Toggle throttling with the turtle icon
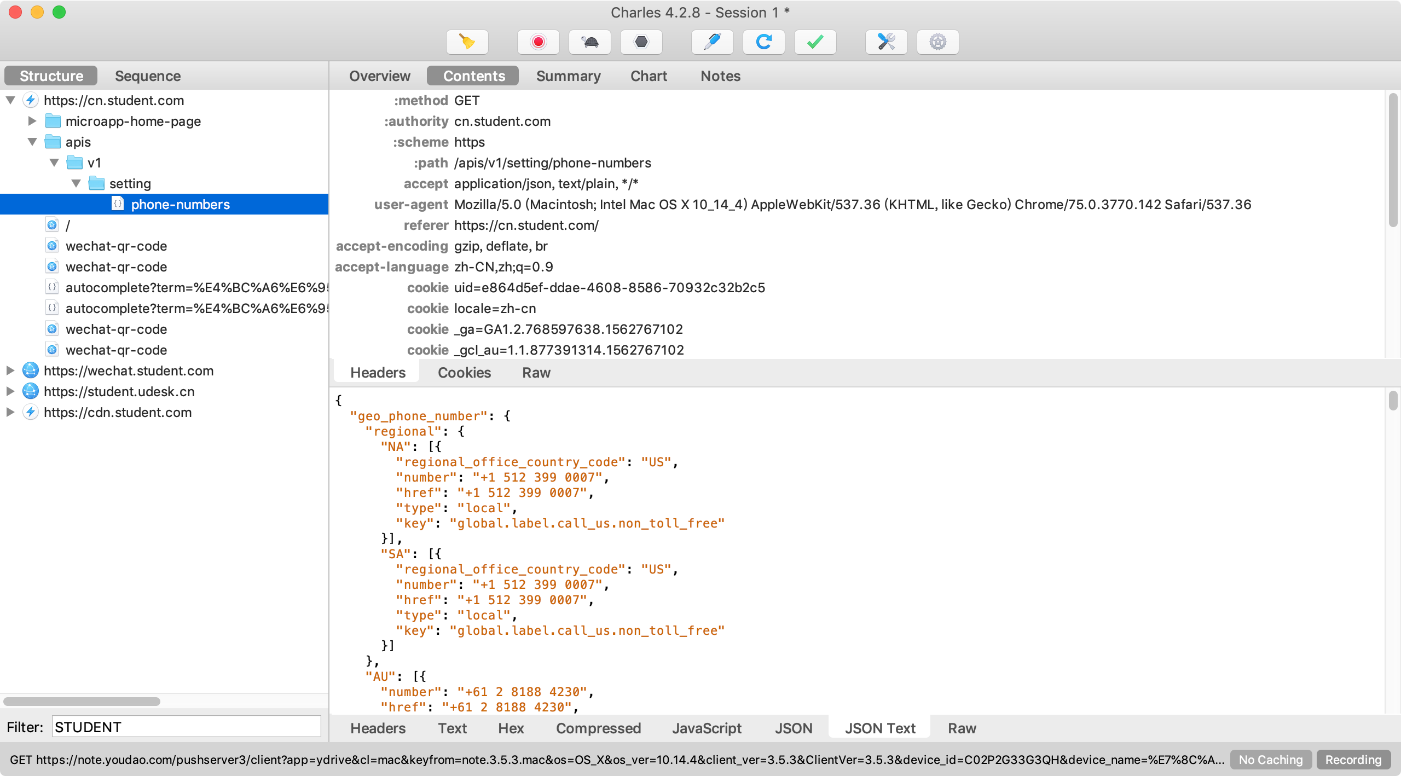 (590, 42)
